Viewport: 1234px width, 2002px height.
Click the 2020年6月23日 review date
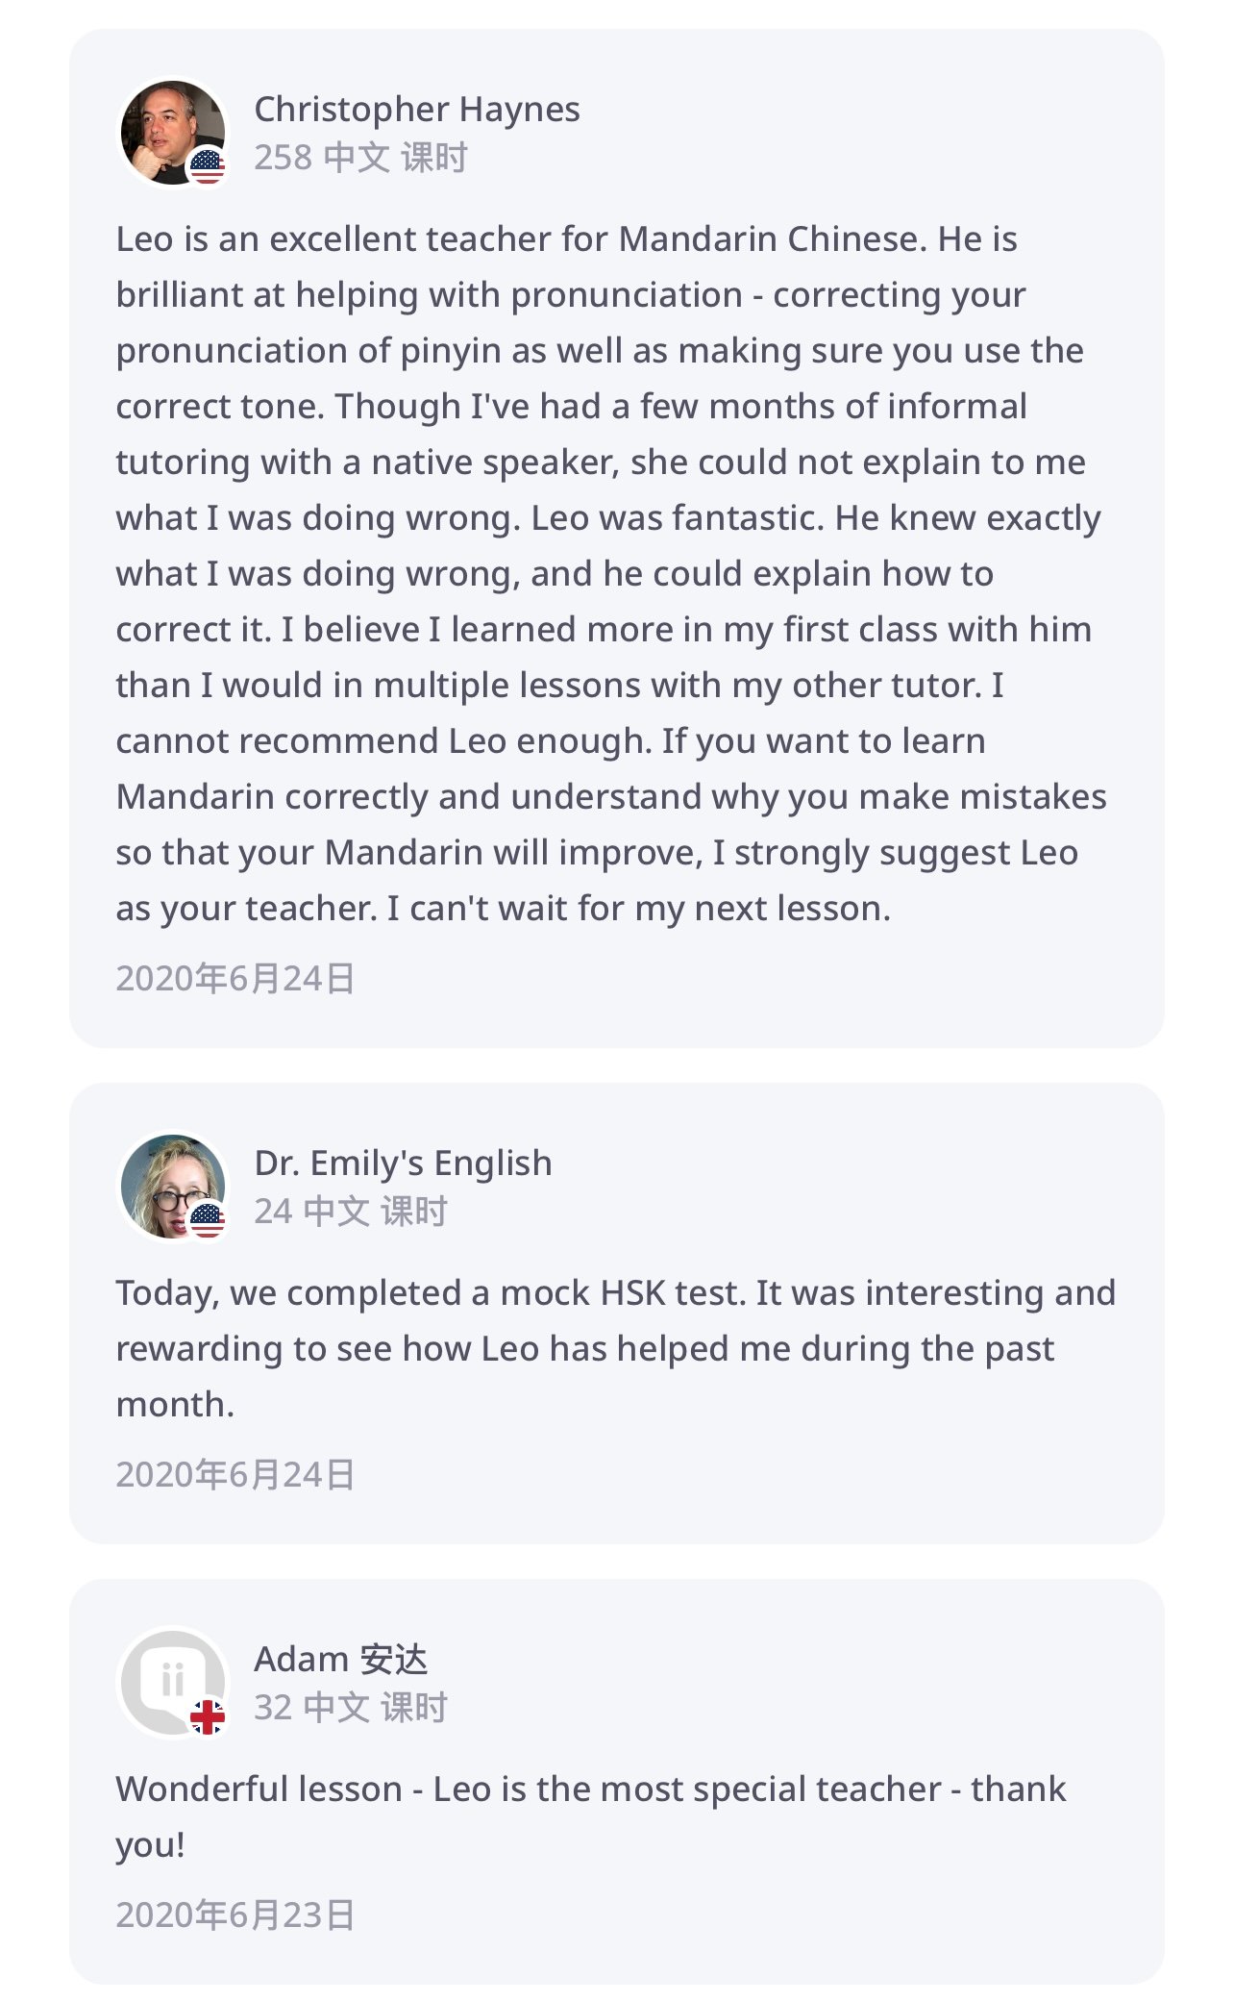click(x=235, y=1915)
